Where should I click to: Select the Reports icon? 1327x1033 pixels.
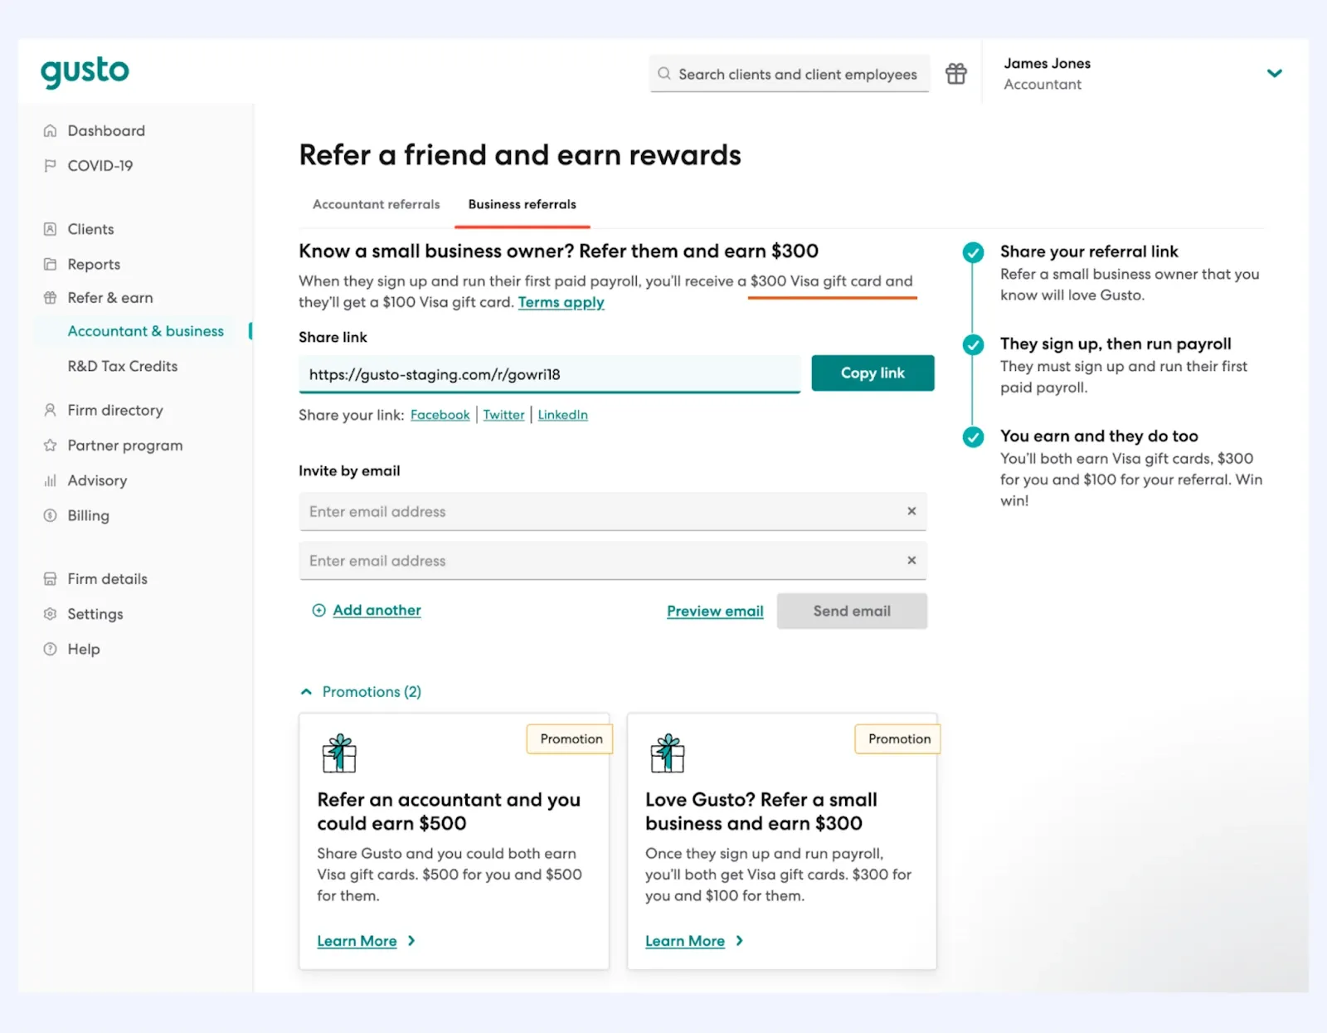click(x=51, y=264)
